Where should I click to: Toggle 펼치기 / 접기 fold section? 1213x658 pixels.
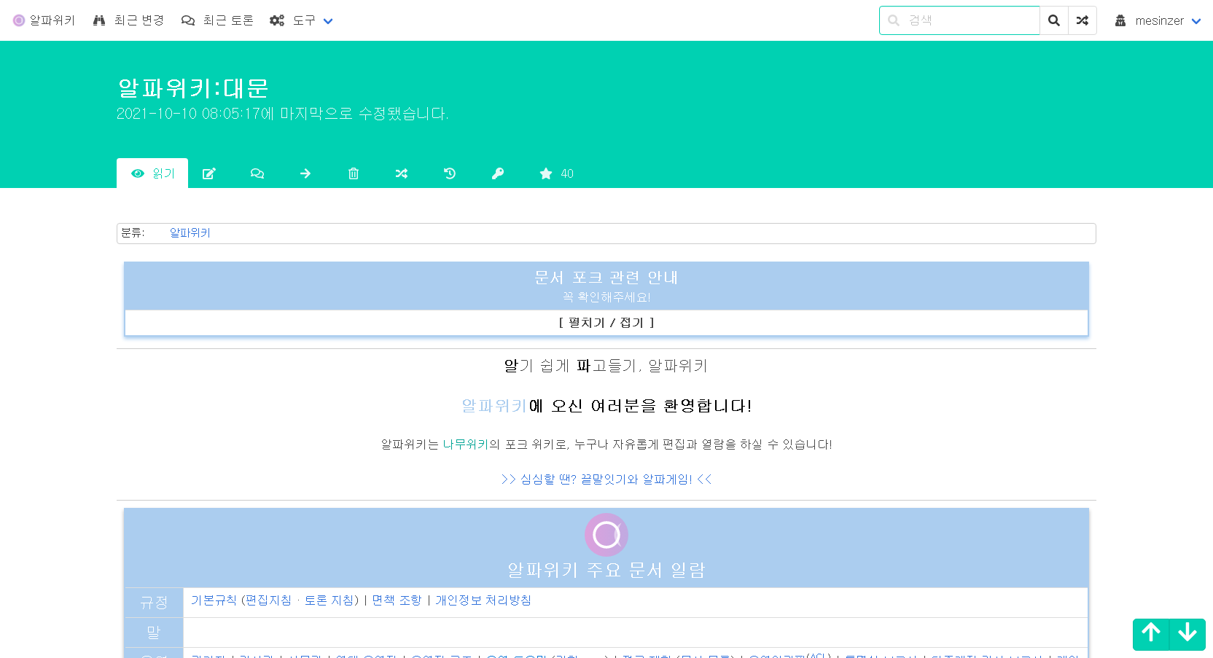606,323
